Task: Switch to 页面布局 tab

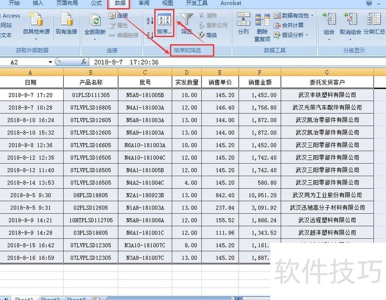Action: (x=67, y=3)
